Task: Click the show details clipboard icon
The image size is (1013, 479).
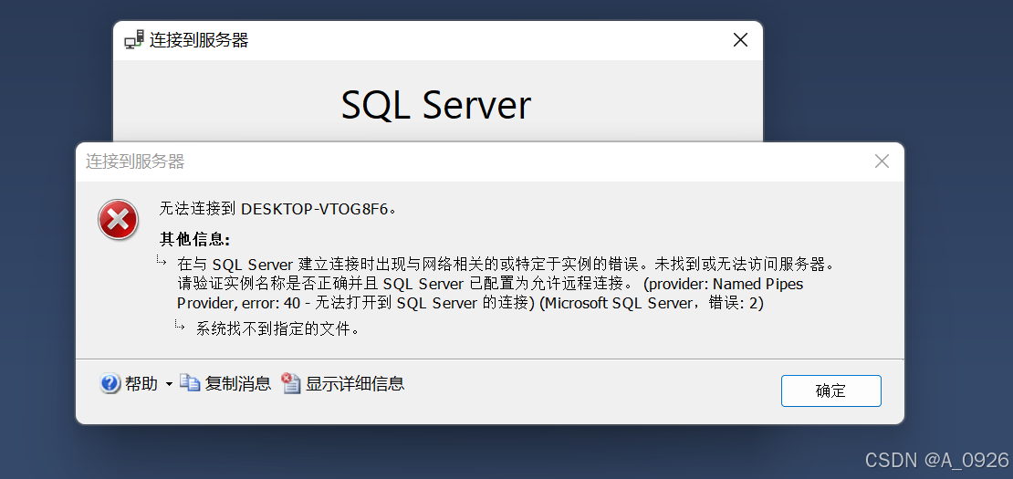Action: pos(291,383)
